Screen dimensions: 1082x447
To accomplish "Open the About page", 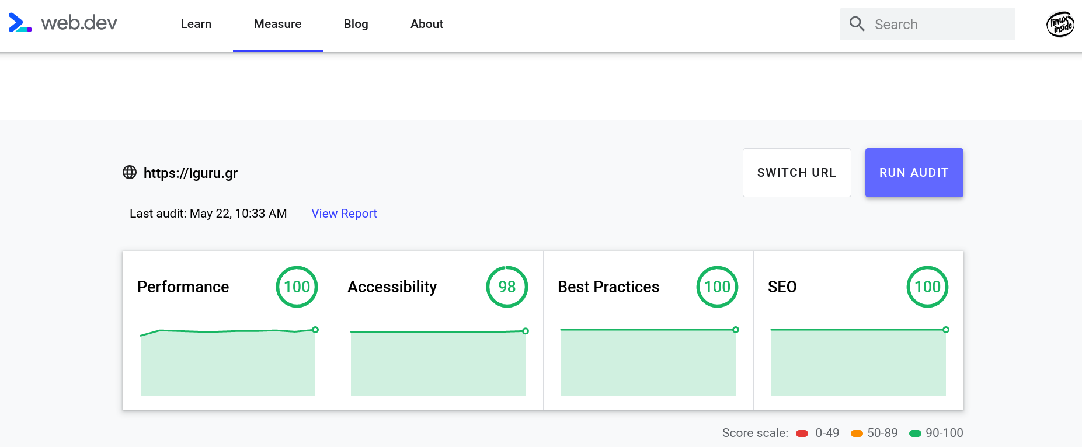I will click(x=427, y=24).
